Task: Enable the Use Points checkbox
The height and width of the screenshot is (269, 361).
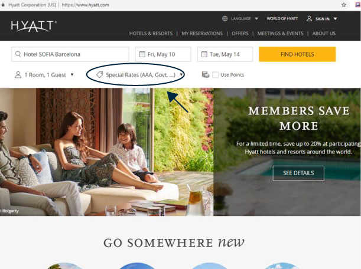Action: (215, 75)
